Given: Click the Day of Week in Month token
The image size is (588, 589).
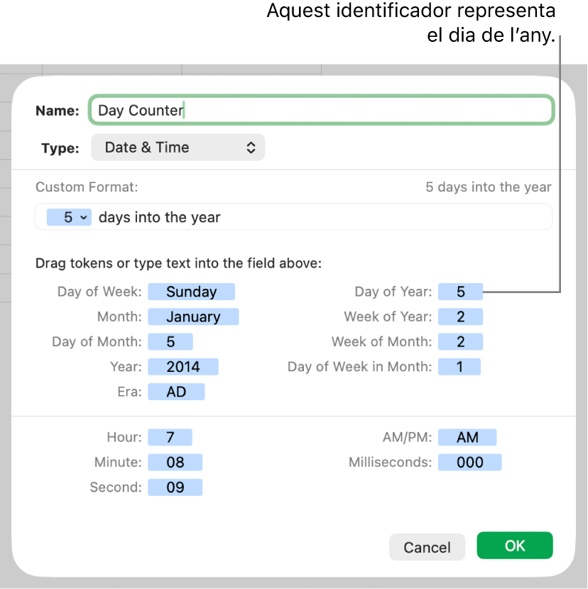Looking at the screenshot, I should [459, 366].
